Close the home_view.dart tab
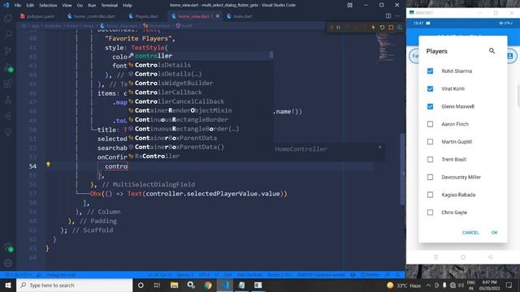The height and width of the screenshot is (292, 520). (218, 16)
